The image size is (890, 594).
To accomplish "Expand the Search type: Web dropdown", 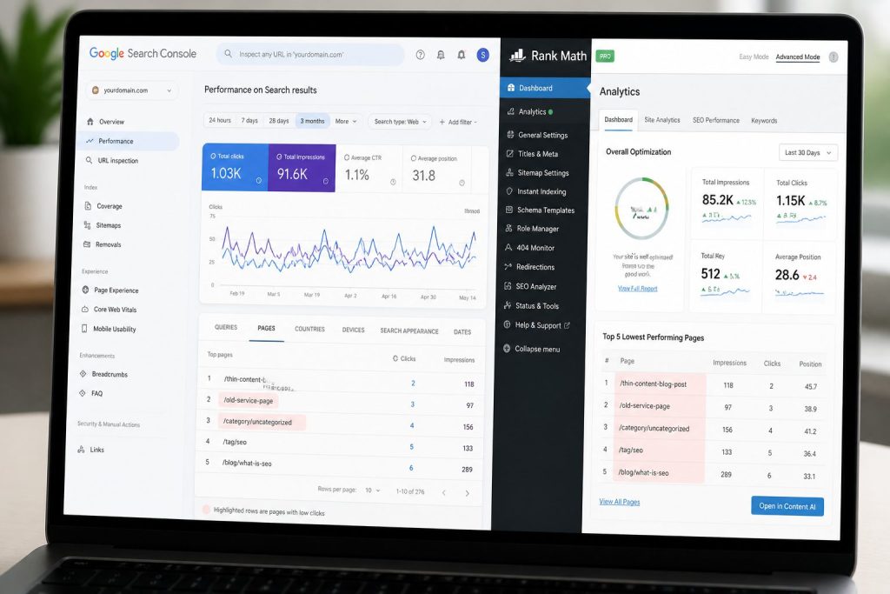I will (400, 122).
